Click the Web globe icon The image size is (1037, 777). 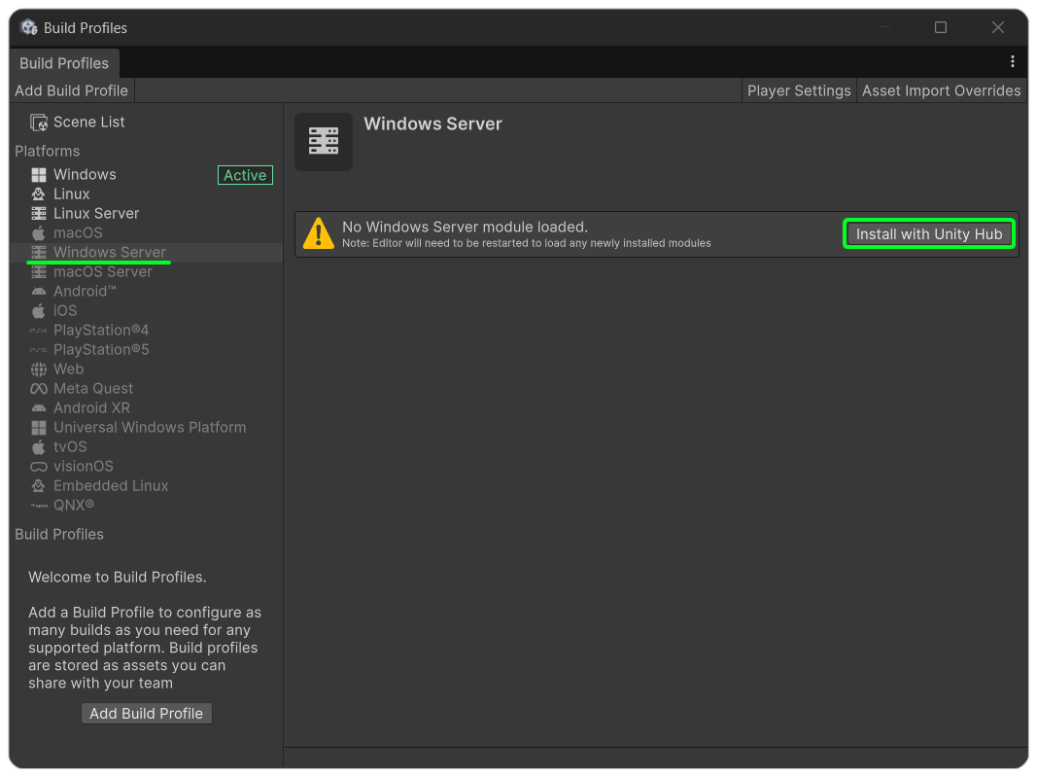pos(39,370)
